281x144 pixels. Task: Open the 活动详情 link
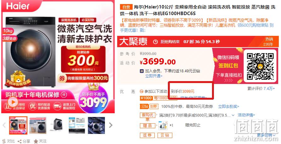(246, 115)
